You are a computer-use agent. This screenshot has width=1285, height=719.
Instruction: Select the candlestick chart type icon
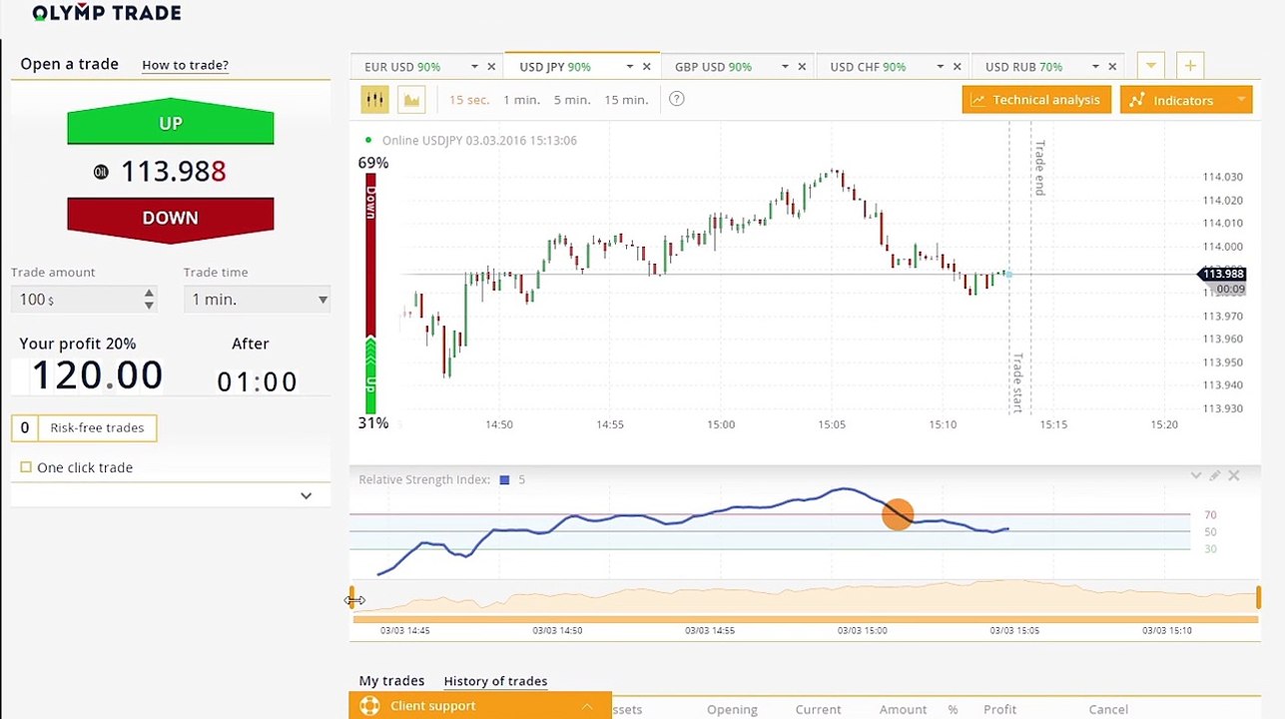coord(374,100)
